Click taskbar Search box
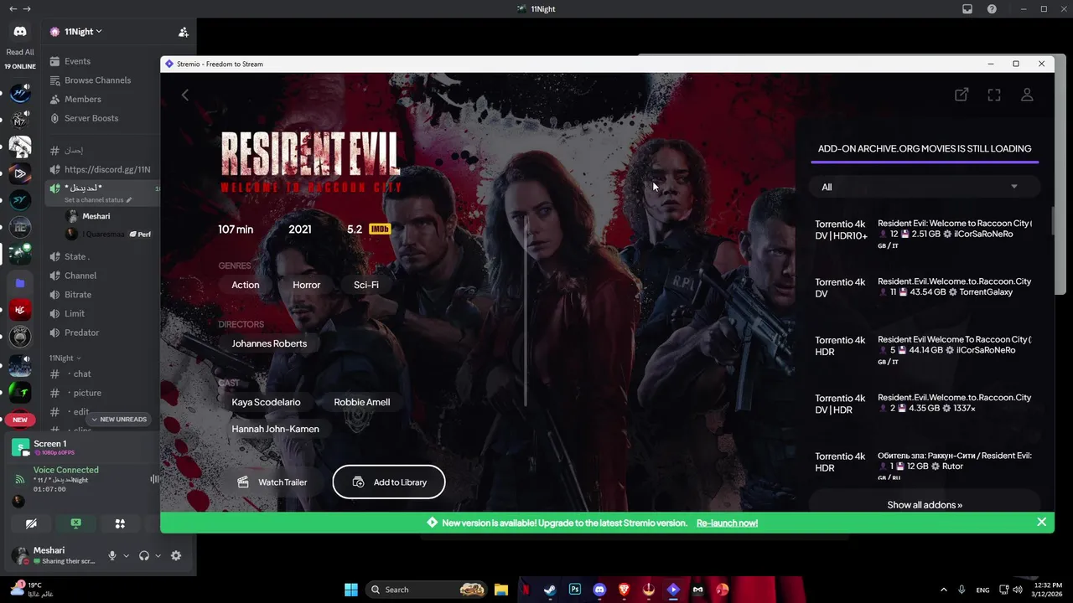 tap(428, 590)
